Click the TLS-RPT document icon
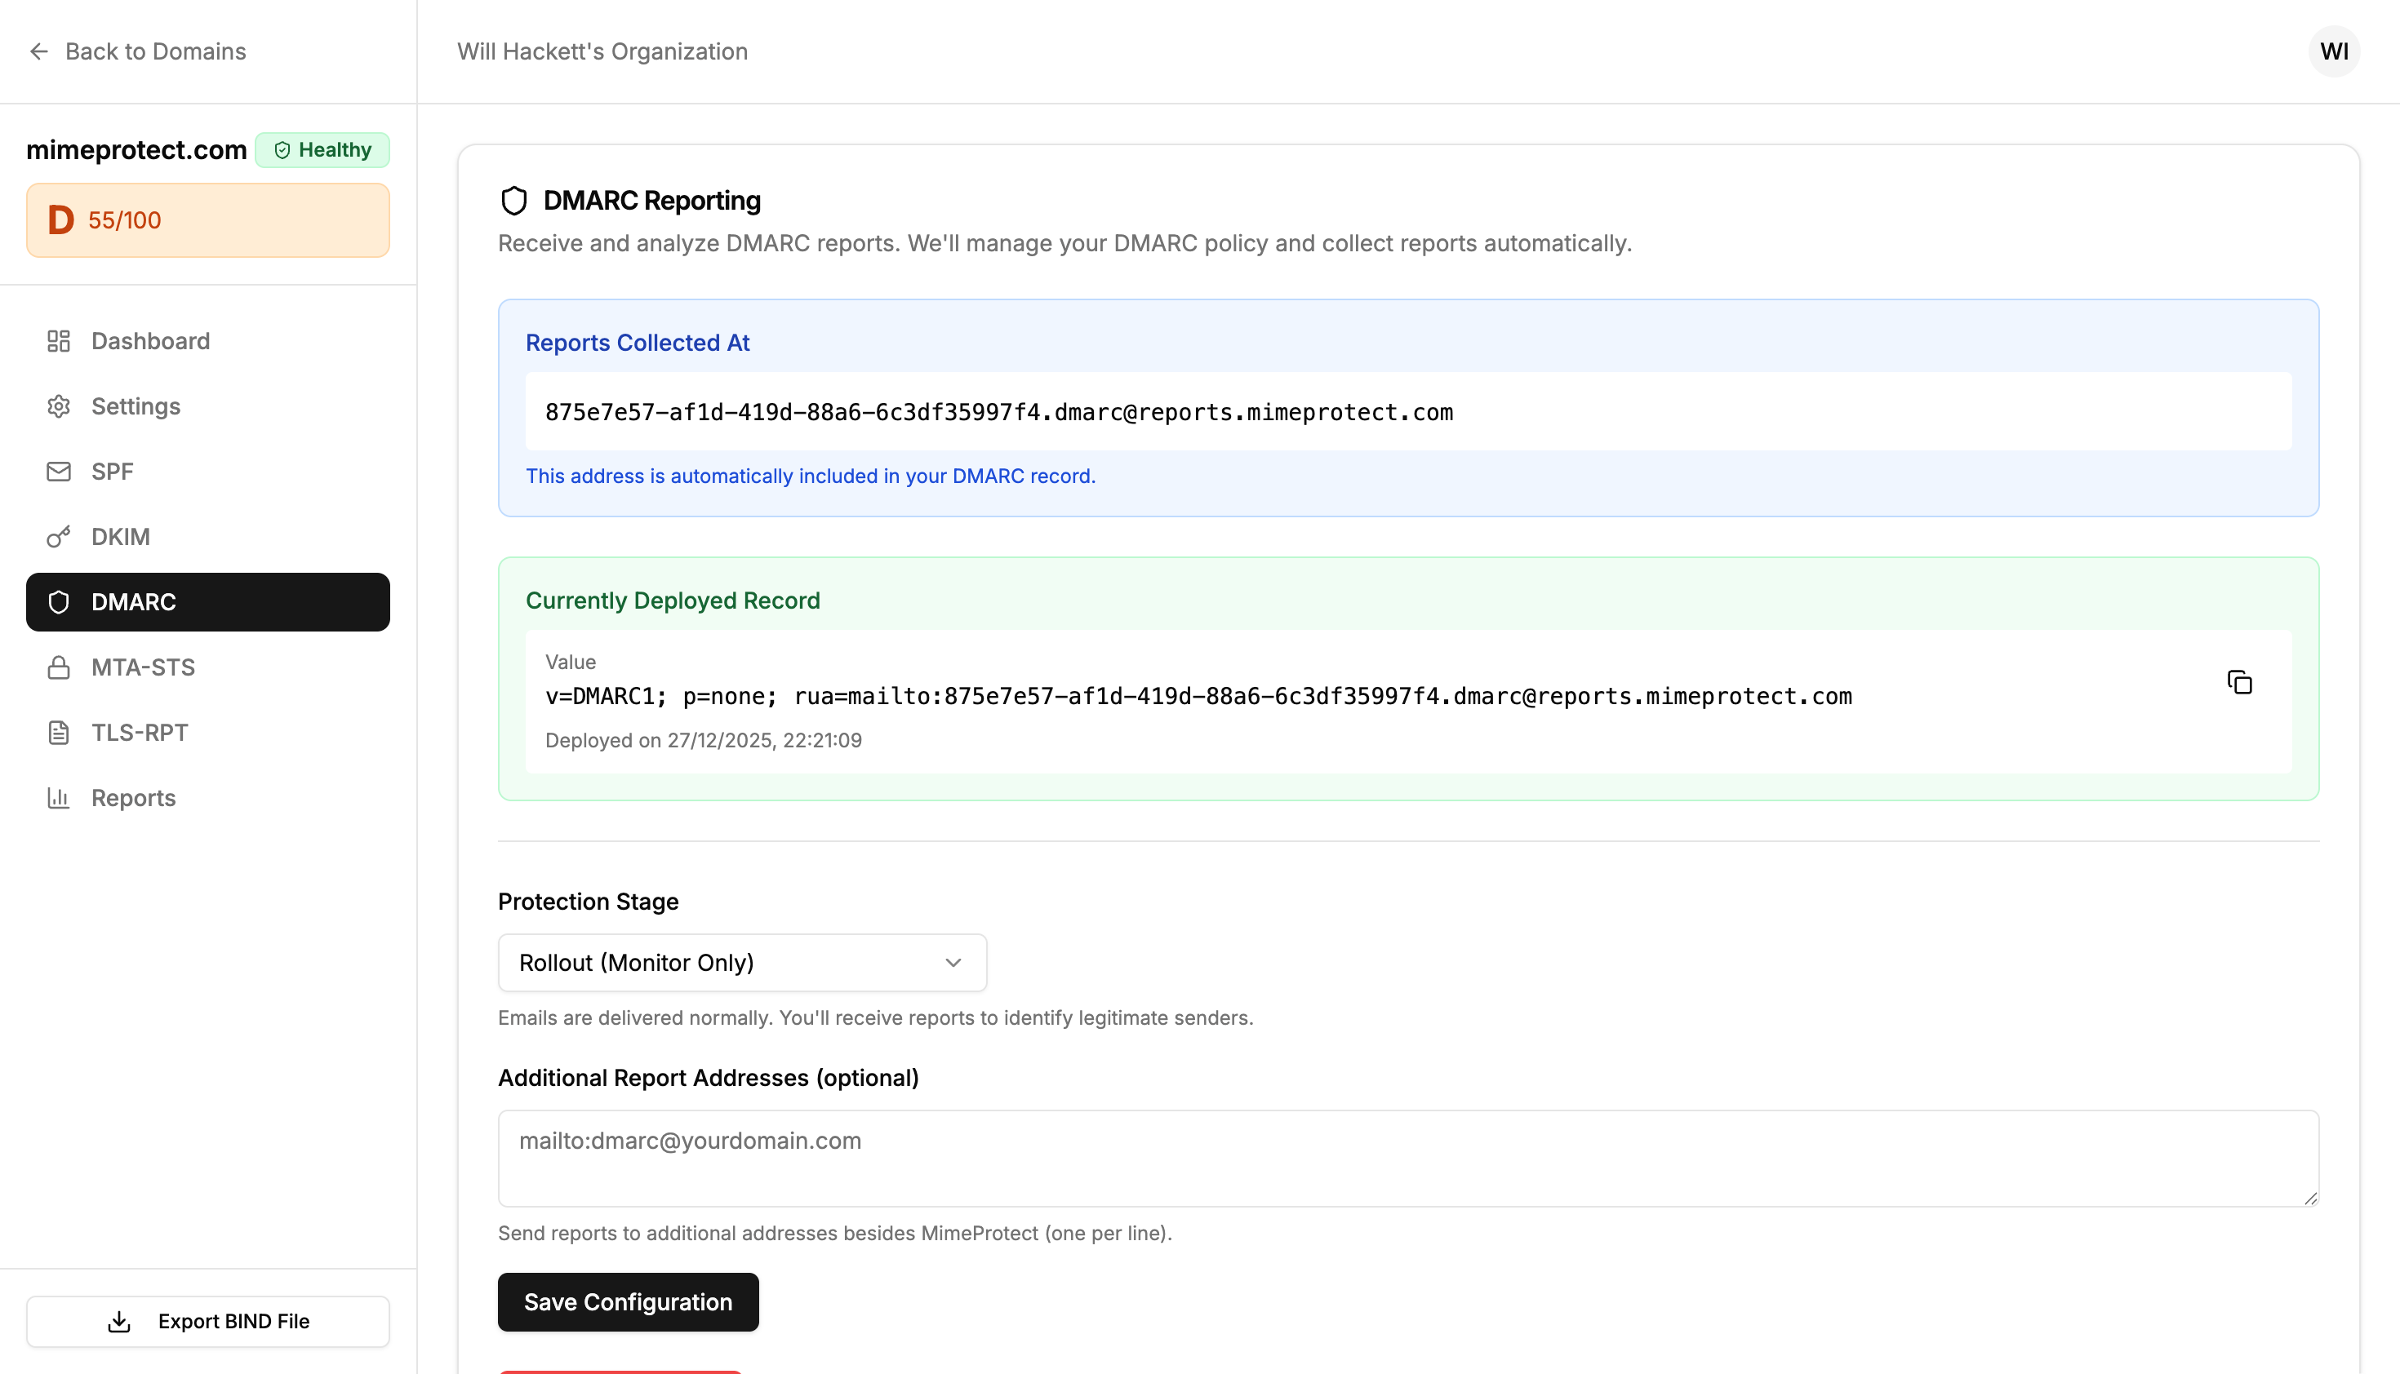The height and width of the screenshot is (1374, 2400). [x=59, y=733]
